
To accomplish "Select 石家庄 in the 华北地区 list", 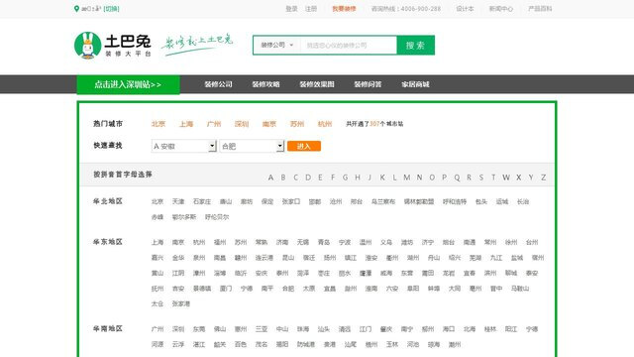I will pyautogui.click(x=202, y=201).
